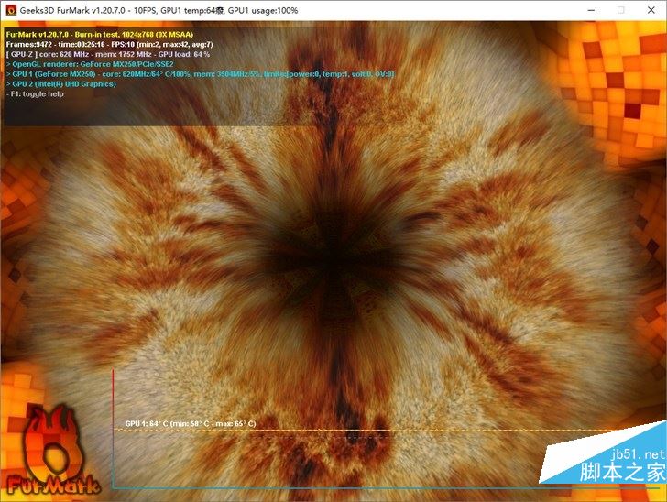The width and height of the screenshot is (667, 502).
Task: Click the 'OpenGL renderer: GeForce MX250' line
Action: click(x=90, y=64)
